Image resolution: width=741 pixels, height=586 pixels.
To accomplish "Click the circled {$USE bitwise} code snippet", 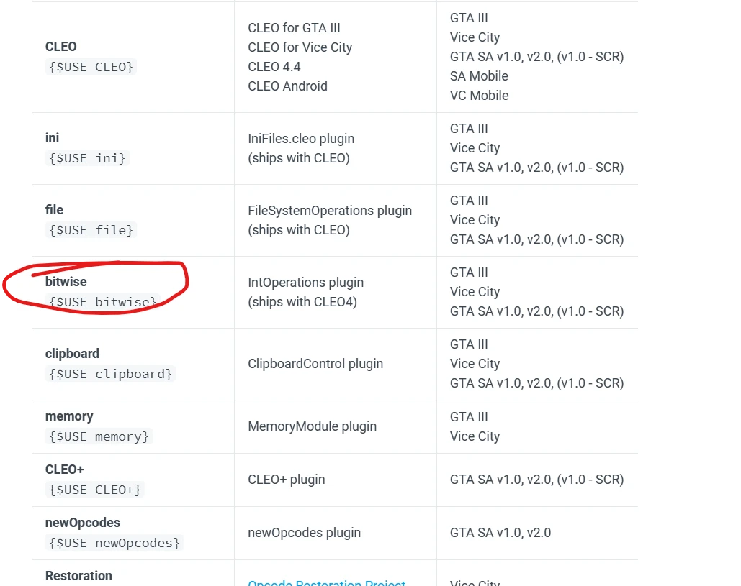I will click(x=102, y=302).
